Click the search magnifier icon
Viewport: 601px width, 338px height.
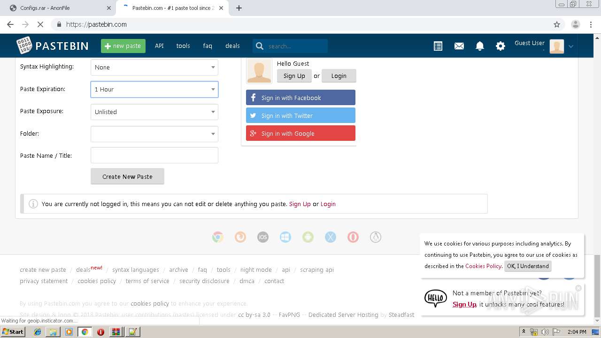[259, 46]
